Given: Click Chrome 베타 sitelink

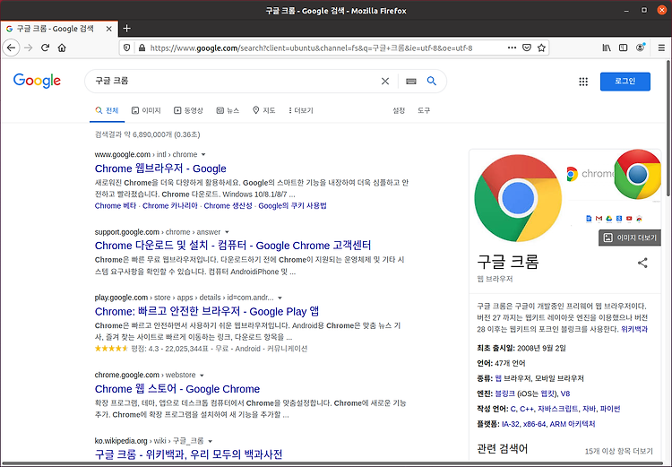Looking at the screenshot, I should tap(116, 206).
